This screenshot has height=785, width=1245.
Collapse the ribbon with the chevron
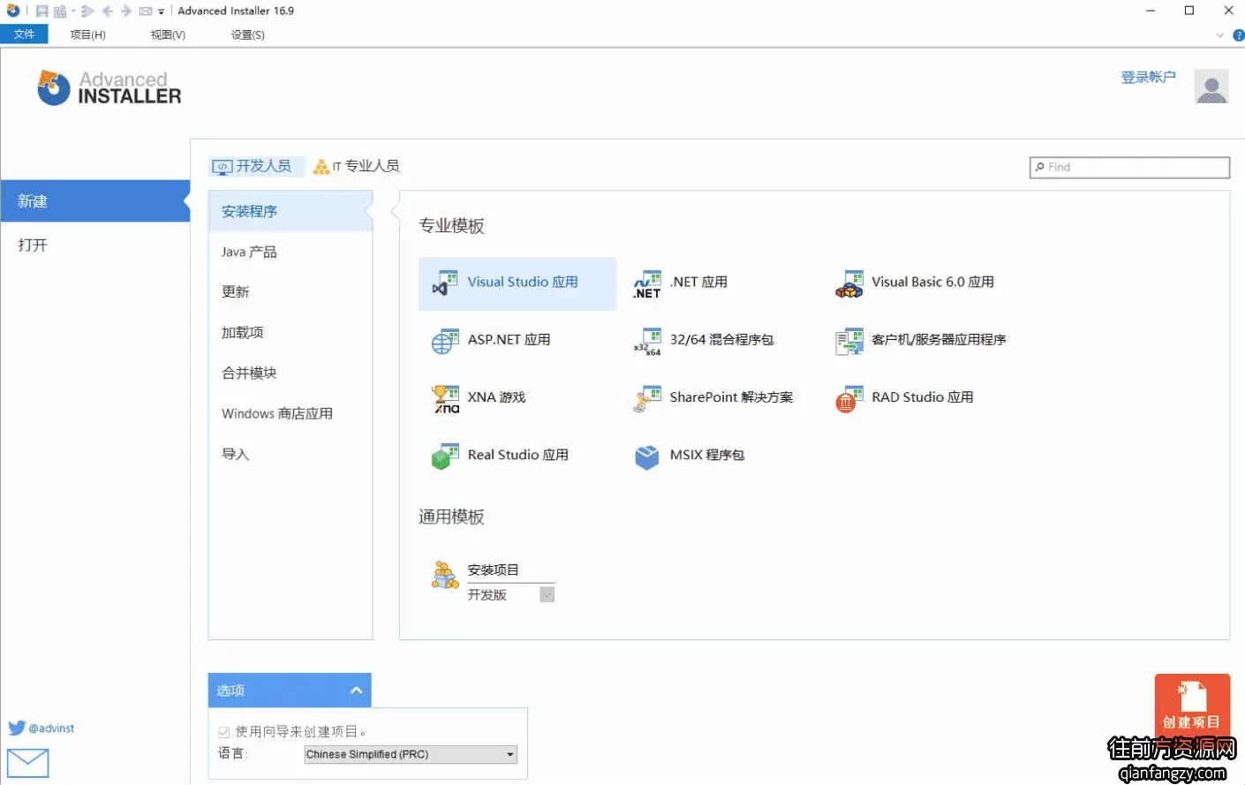1220,35
